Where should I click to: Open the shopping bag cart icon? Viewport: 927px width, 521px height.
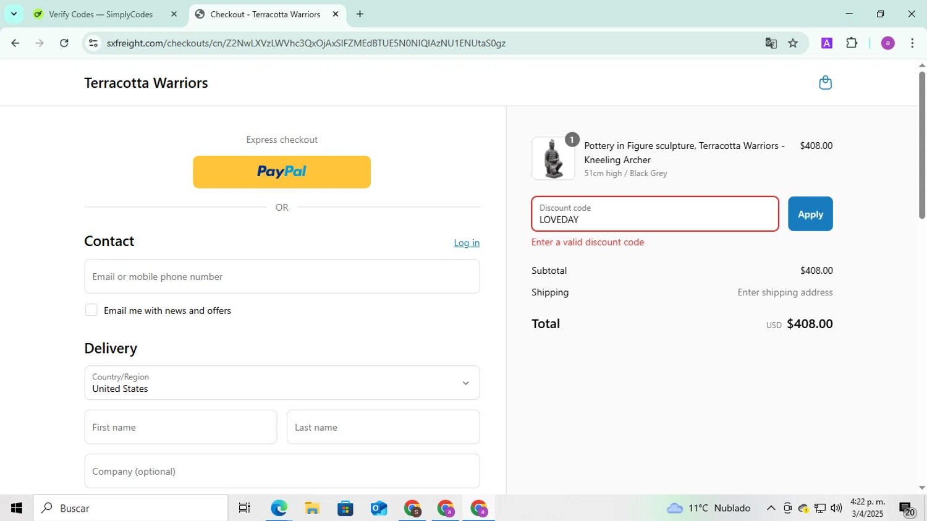click(x=825, y=83)
